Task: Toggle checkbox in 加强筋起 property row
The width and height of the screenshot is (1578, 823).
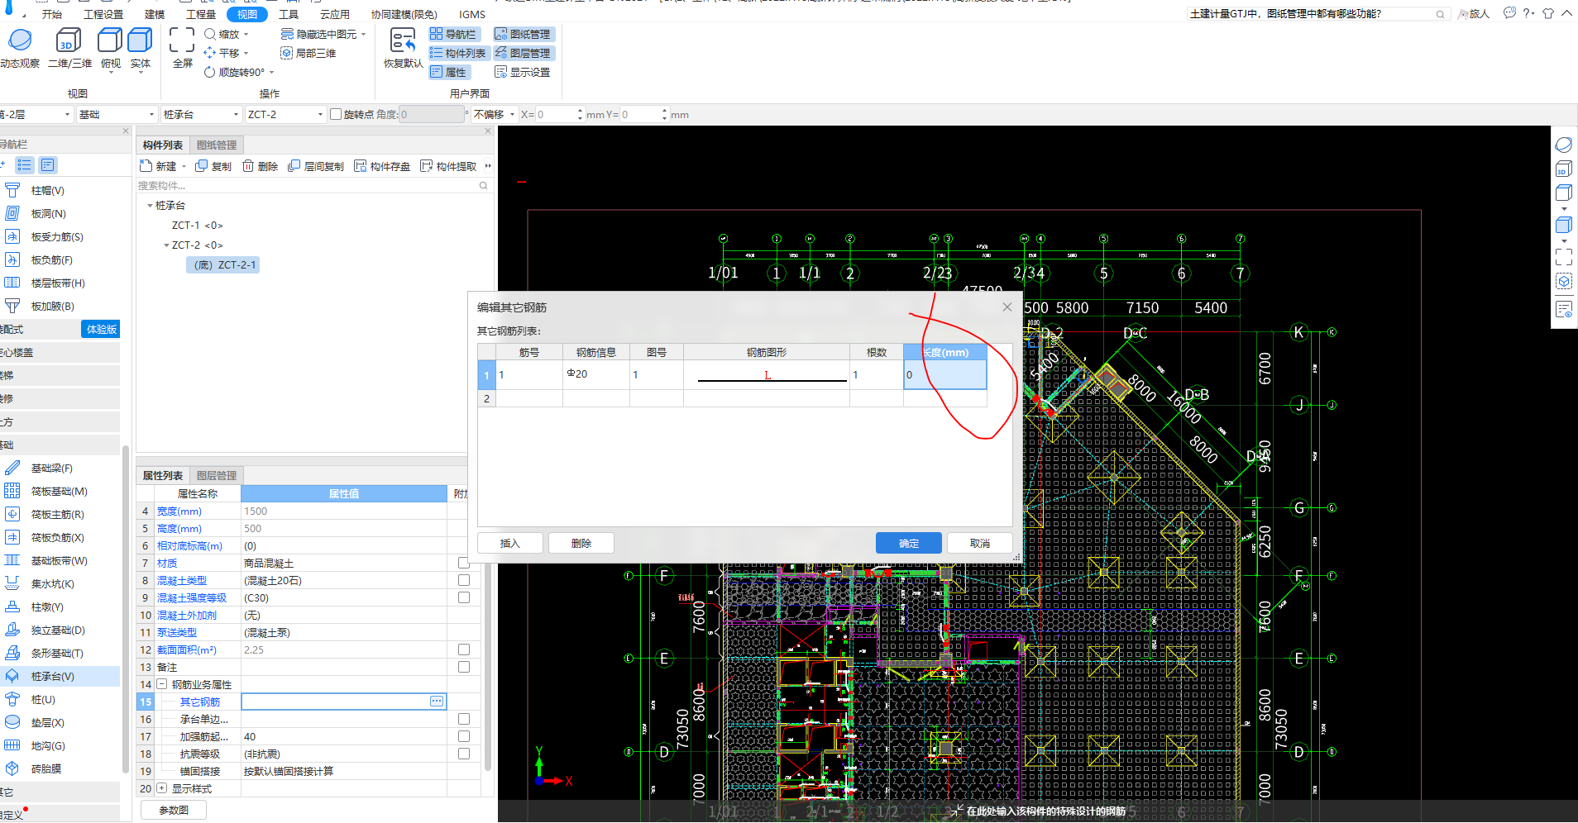Action: tap(463, 736)
